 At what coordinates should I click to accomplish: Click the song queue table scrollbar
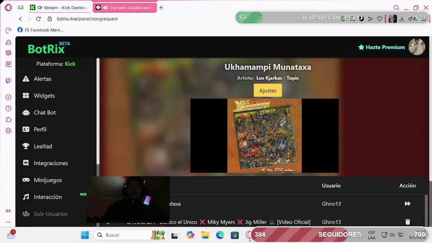tap(426, 211)
